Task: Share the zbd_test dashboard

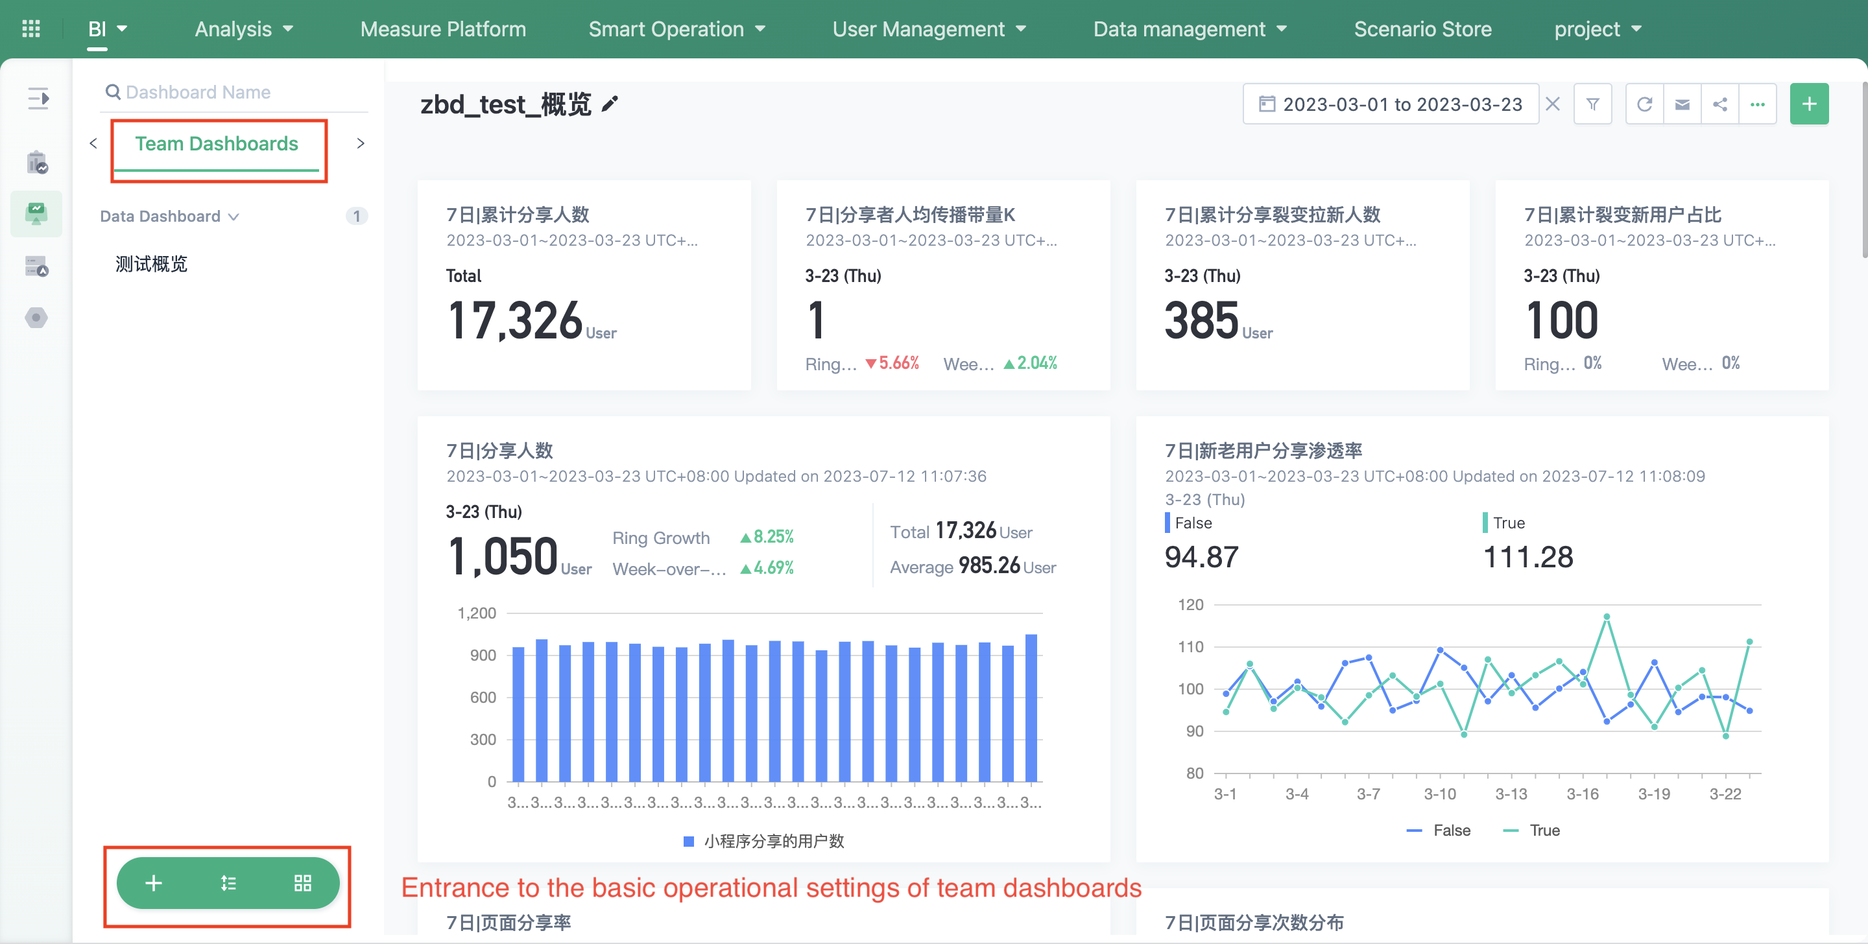Action: [x=1719, y=103]
